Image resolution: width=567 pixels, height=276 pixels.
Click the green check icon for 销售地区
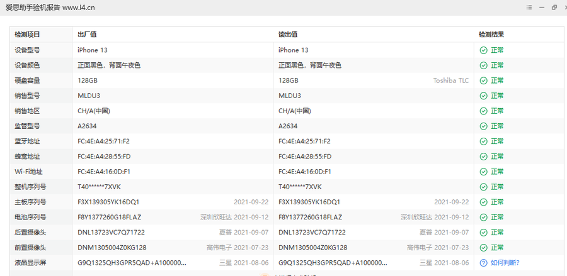coord(483,111)
